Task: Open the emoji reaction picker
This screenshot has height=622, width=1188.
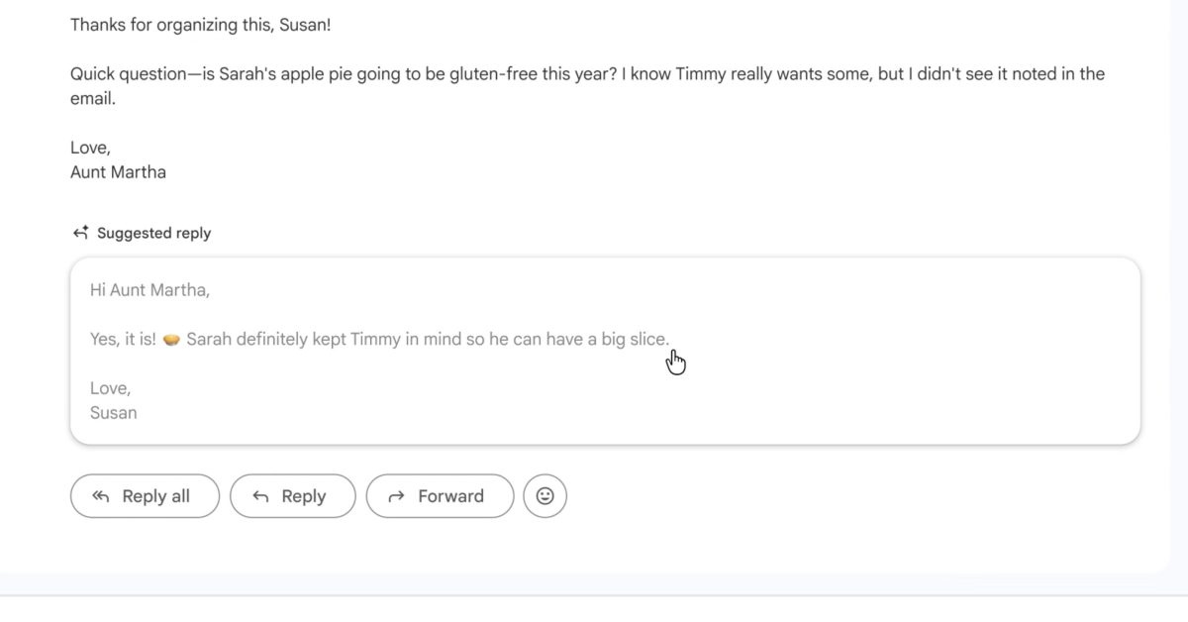Action: (x=544, y=496)
